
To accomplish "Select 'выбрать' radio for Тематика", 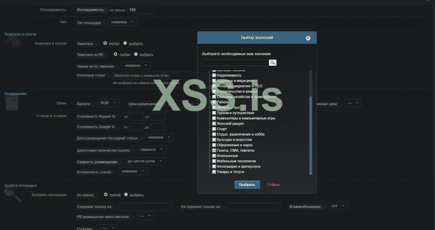I will [125, 43].
